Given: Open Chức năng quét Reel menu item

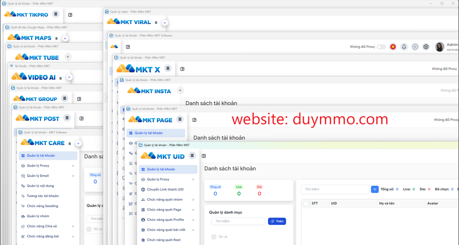Looking at the screenshot, I should pyautogui.click(x=168, y=240).
